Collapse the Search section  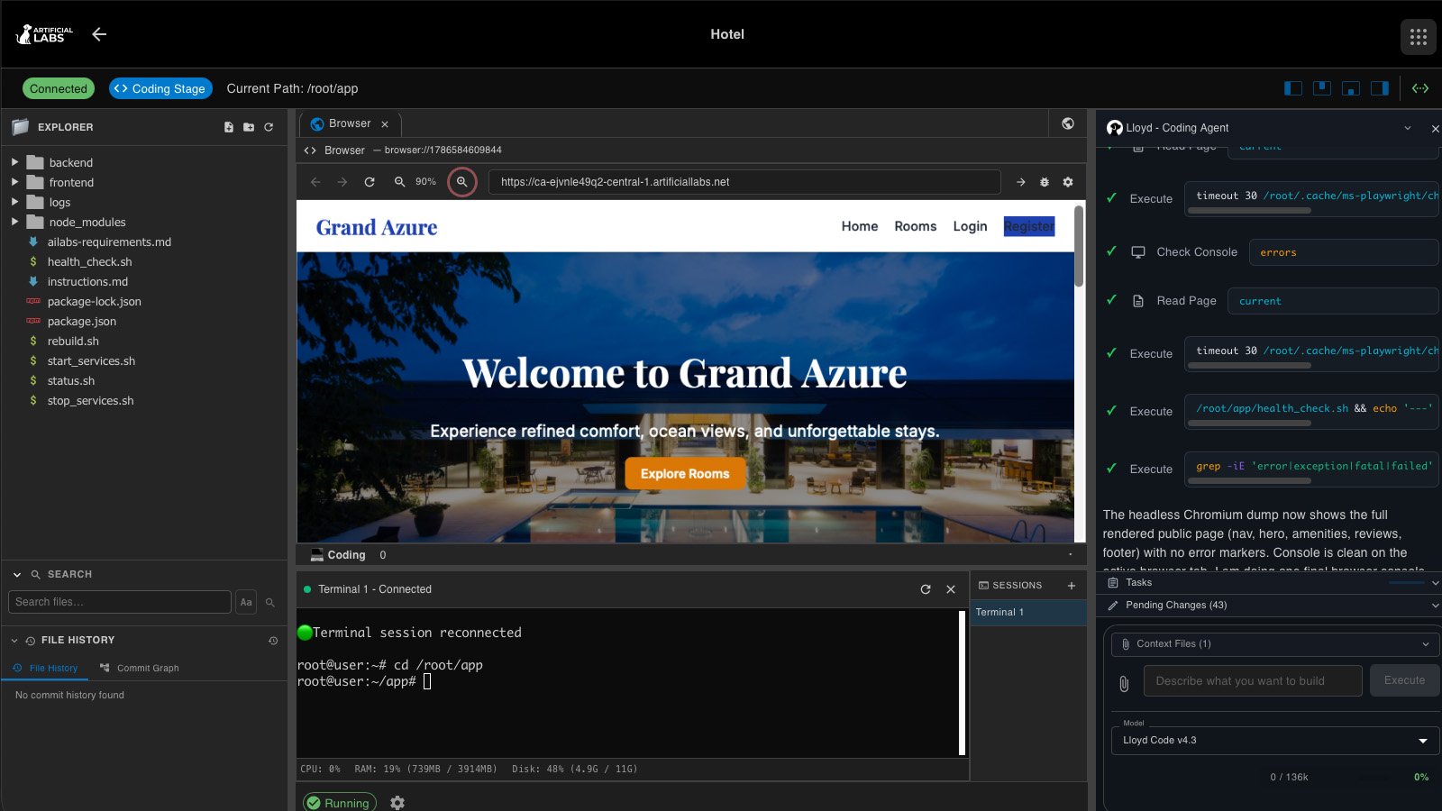pyautogui.click(x=17, y=574)
